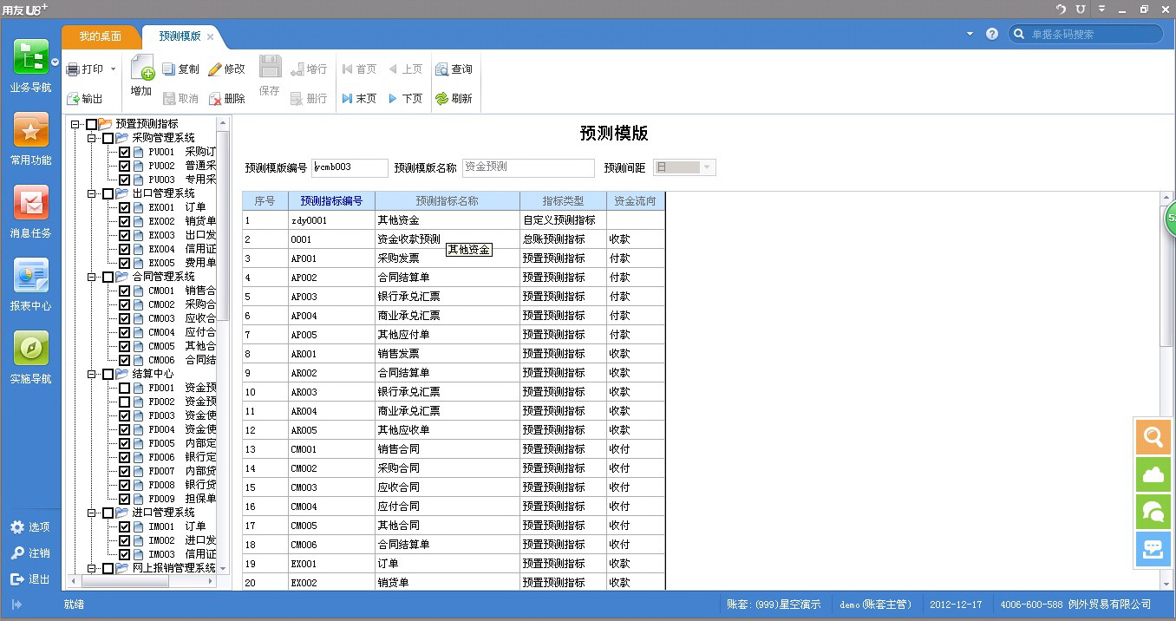Click the 输出 export toolbar icon

point(74,99)
